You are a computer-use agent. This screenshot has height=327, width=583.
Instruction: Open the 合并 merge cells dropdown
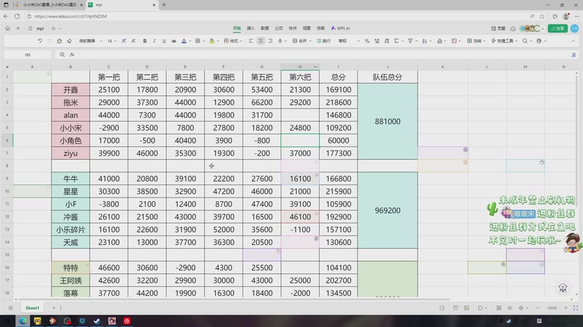tap(302, 41)
